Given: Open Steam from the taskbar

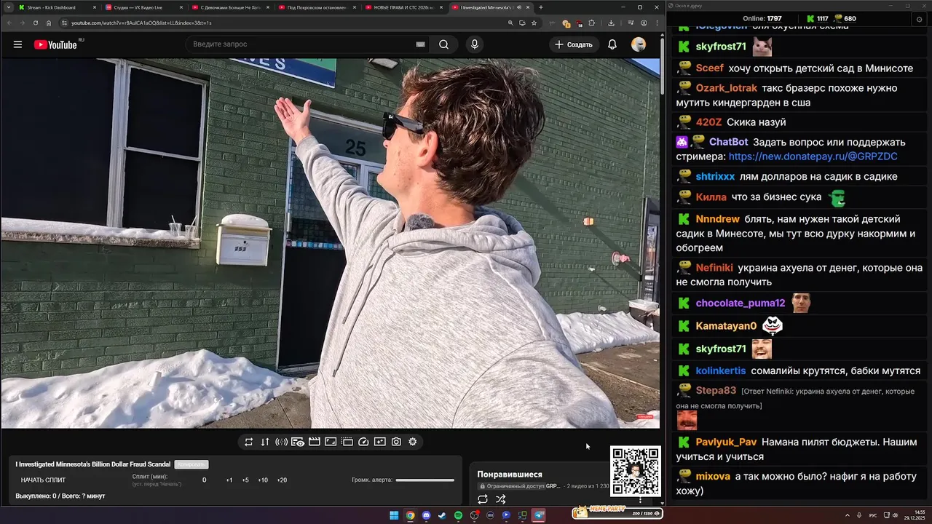Looking at the screenshot, I should [x=442, y=515].
